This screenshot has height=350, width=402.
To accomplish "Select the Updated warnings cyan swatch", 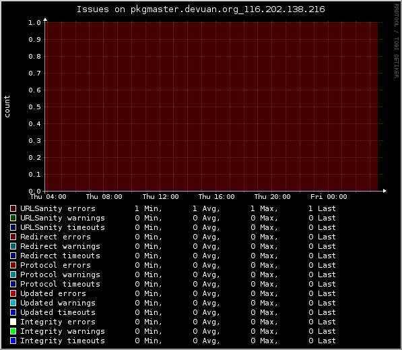I will click(13, 303).
